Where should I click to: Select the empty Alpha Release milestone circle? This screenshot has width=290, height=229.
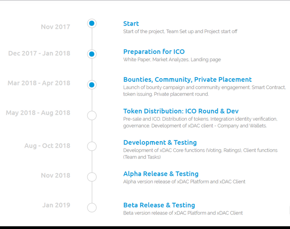tap(92, 177)
